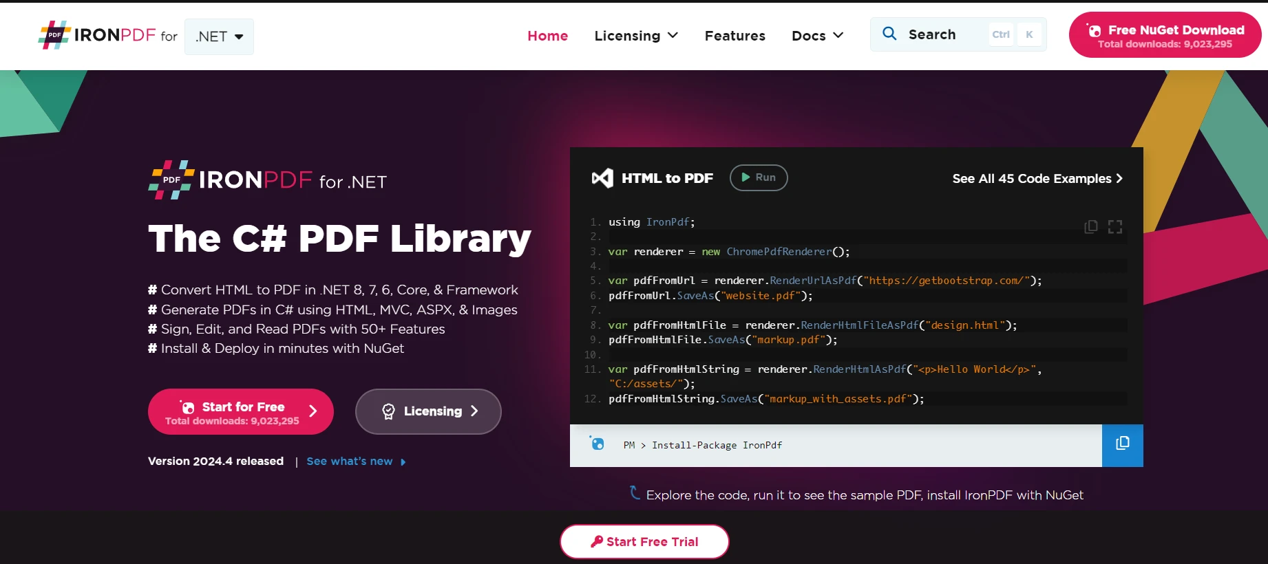Expand code example to fullscreen
Viewport: 1268px width, 564px height.
click(x=1115, y=227)
